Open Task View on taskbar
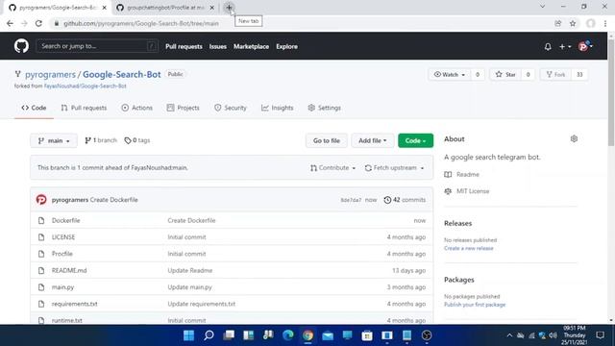The width and height of the screenshot is (615, 346). [x=229, y=335]
